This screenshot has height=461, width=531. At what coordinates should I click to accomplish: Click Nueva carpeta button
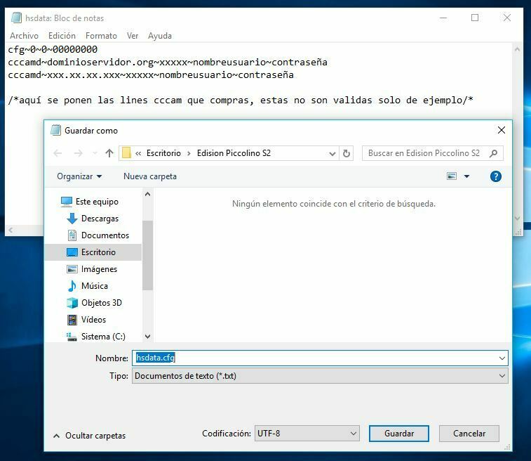pos(150,176)
